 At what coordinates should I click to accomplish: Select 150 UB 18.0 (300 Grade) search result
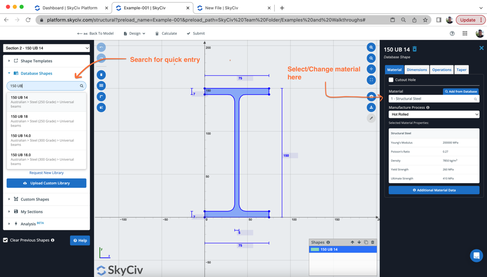(47, 159)
